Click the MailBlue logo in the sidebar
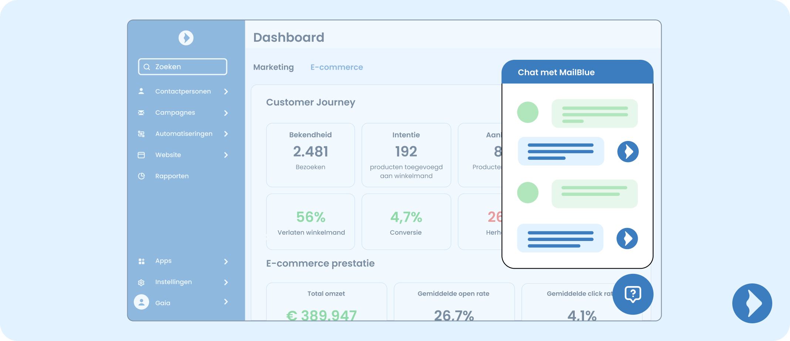Image resolution: width=790 pixels, height=341 pixels. click(x=186, y=38)
